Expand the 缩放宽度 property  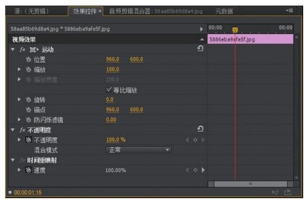[19, 79]
